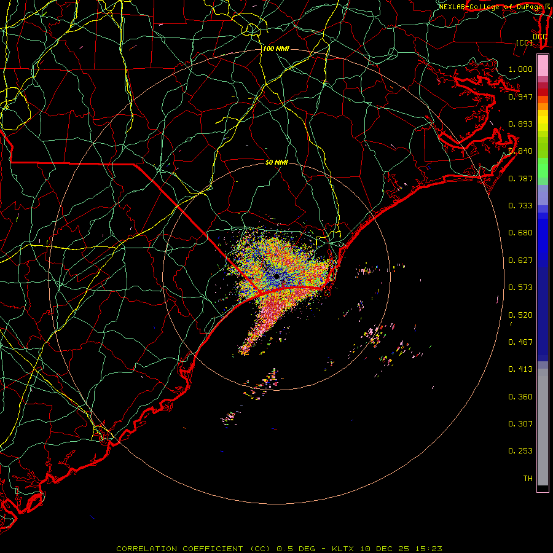553x553 pixels.
Task: Select the [CC] unit label
Action: pyautogui.click(x=525, y=43)
